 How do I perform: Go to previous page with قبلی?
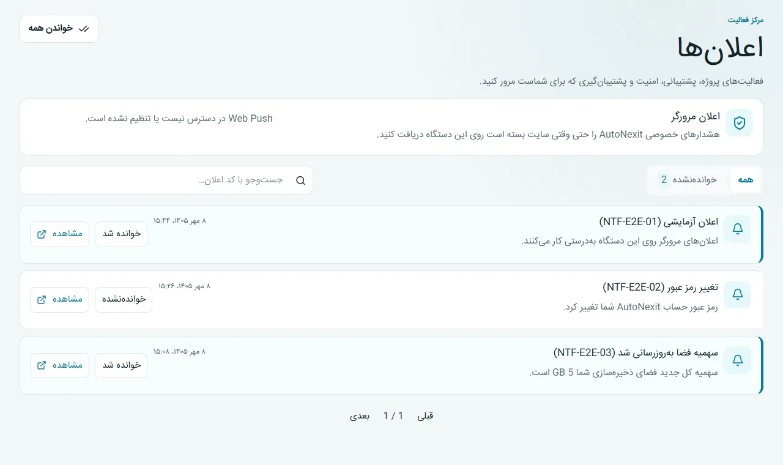click(425, 416)
